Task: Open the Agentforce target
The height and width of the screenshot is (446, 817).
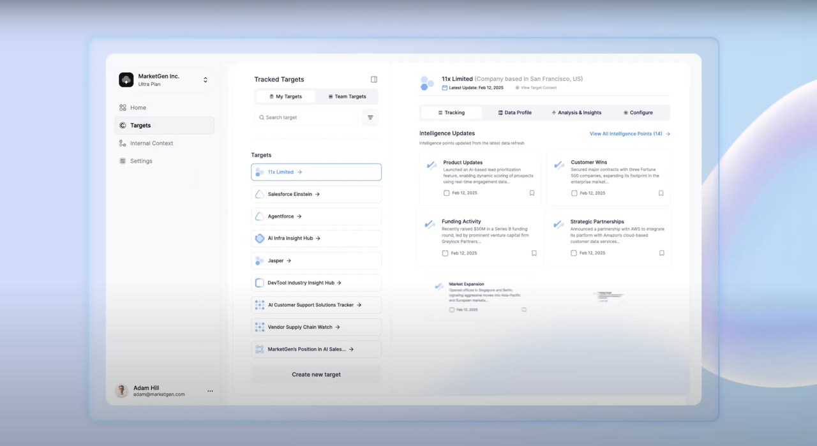Action: point(317,216)
